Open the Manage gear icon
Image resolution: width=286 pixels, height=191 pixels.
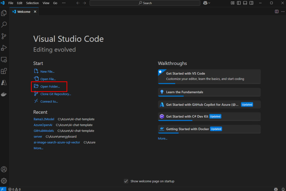pos(4,181)
